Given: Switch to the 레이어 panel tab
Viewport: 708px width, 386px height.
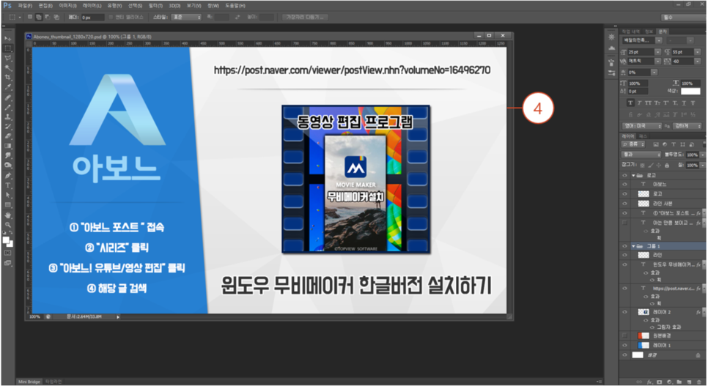Looking at the screenshot, I should point(628,136).
